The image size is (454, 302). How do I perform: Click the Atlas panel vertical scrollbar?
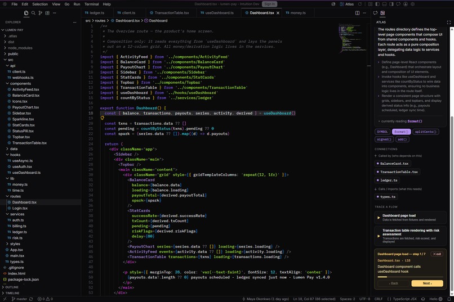click(452, 202)
